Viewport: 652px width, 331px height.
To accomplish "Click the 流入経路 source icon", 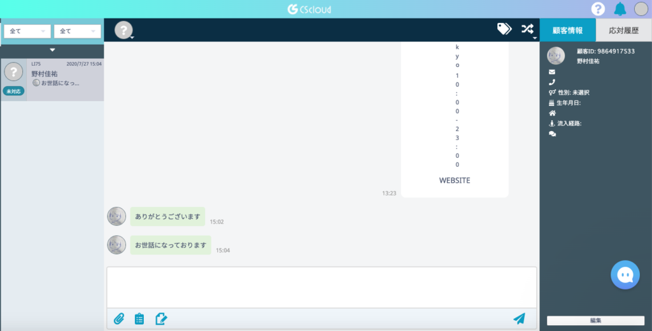I will tap(552, 123).
